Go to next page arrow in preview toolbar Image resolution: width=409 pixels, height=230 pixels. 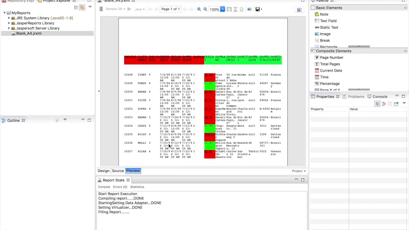click(185, 9)
